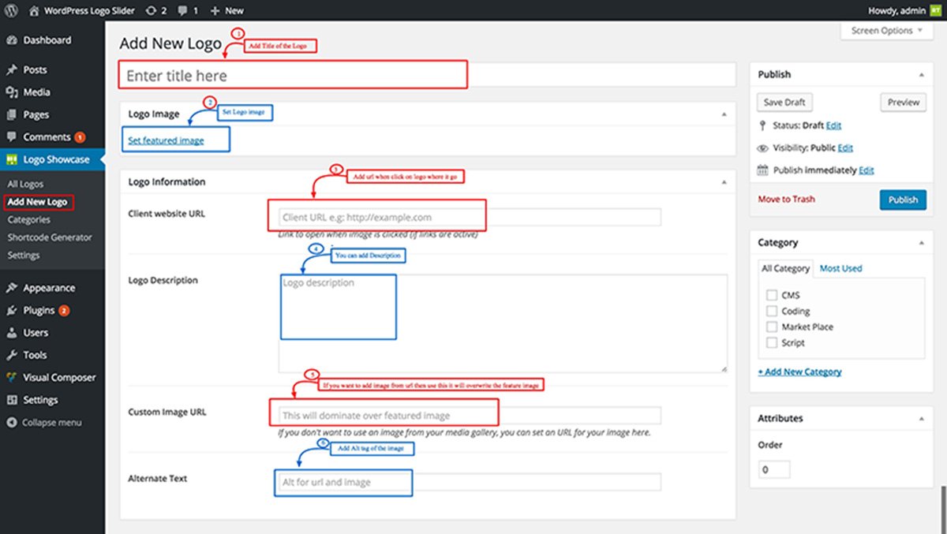The width and height of the screenshot is (947, 534).
Task: Click the blue Publish button
Action: [903, 200]
